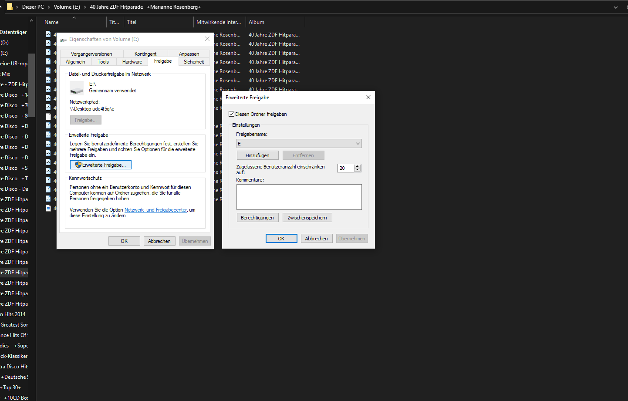This screenshot has width=628, height=401.
Task: Switch to the Kontingent tab
Action: (145, 54)
